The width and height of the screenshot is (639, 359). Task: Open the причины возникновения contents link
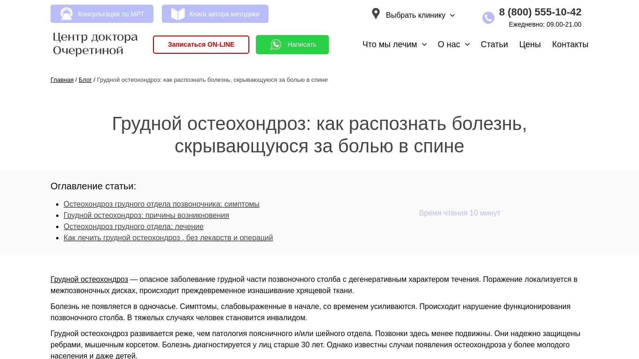[x=146, y=215]
